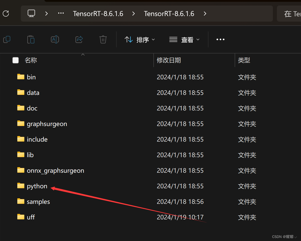Toggle the select-all checkbox beside 名称
The image size is (301, 241).
coord(16,60)
